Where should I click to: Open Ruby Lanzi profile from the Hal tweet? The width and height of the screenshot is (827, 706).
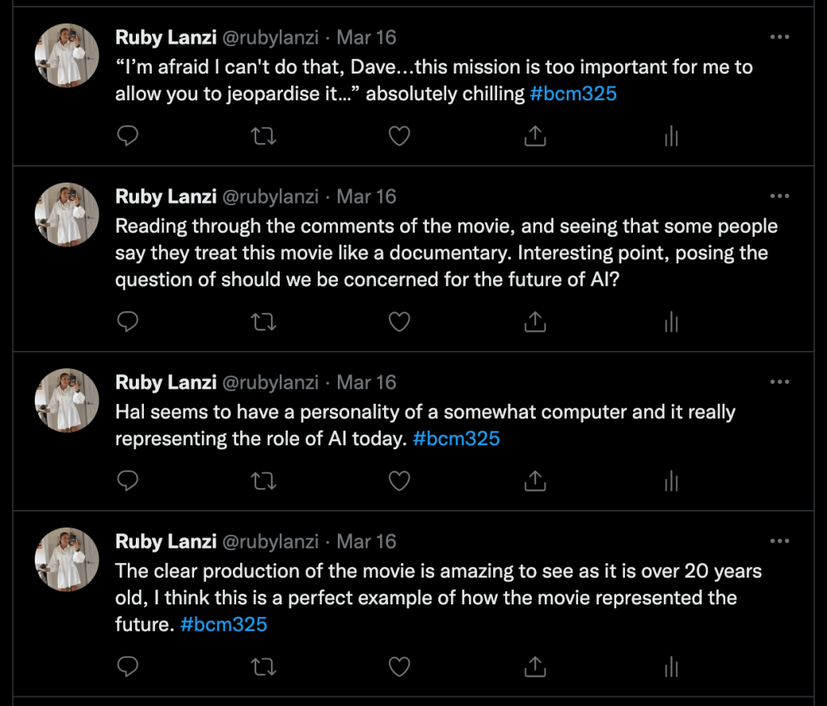coord(166,382)
